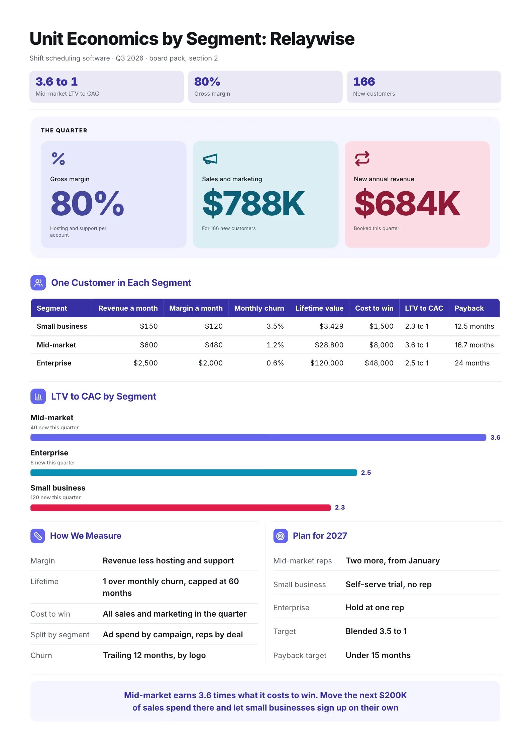Click the Unit Economics by Segment title
Screen dimensions: 531x751
tap(192, 39)
